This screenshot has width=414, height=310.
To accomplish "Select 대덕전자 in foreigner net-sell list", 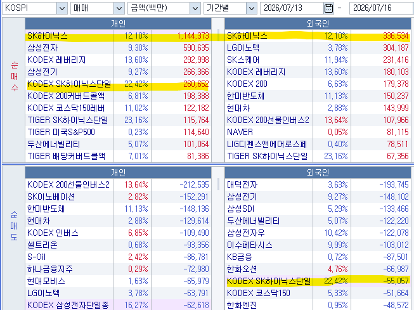I will [x=242, y=184].
